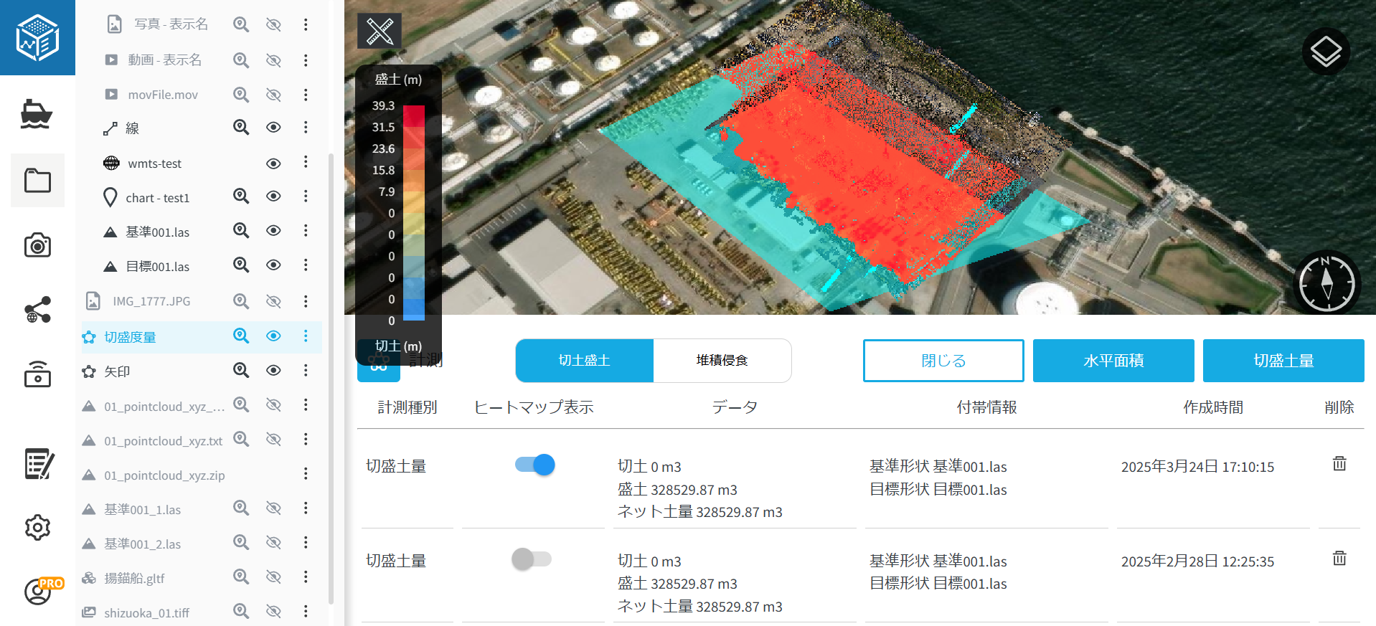Show the movFile.mov layer
Image resolution: width=1376 pixels, height=626 pixels.
tap(273, 95)
